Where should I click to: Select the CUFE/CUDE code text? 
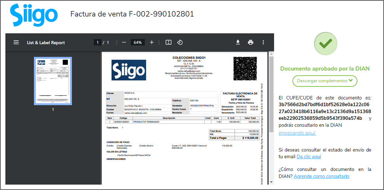(325, 111)
